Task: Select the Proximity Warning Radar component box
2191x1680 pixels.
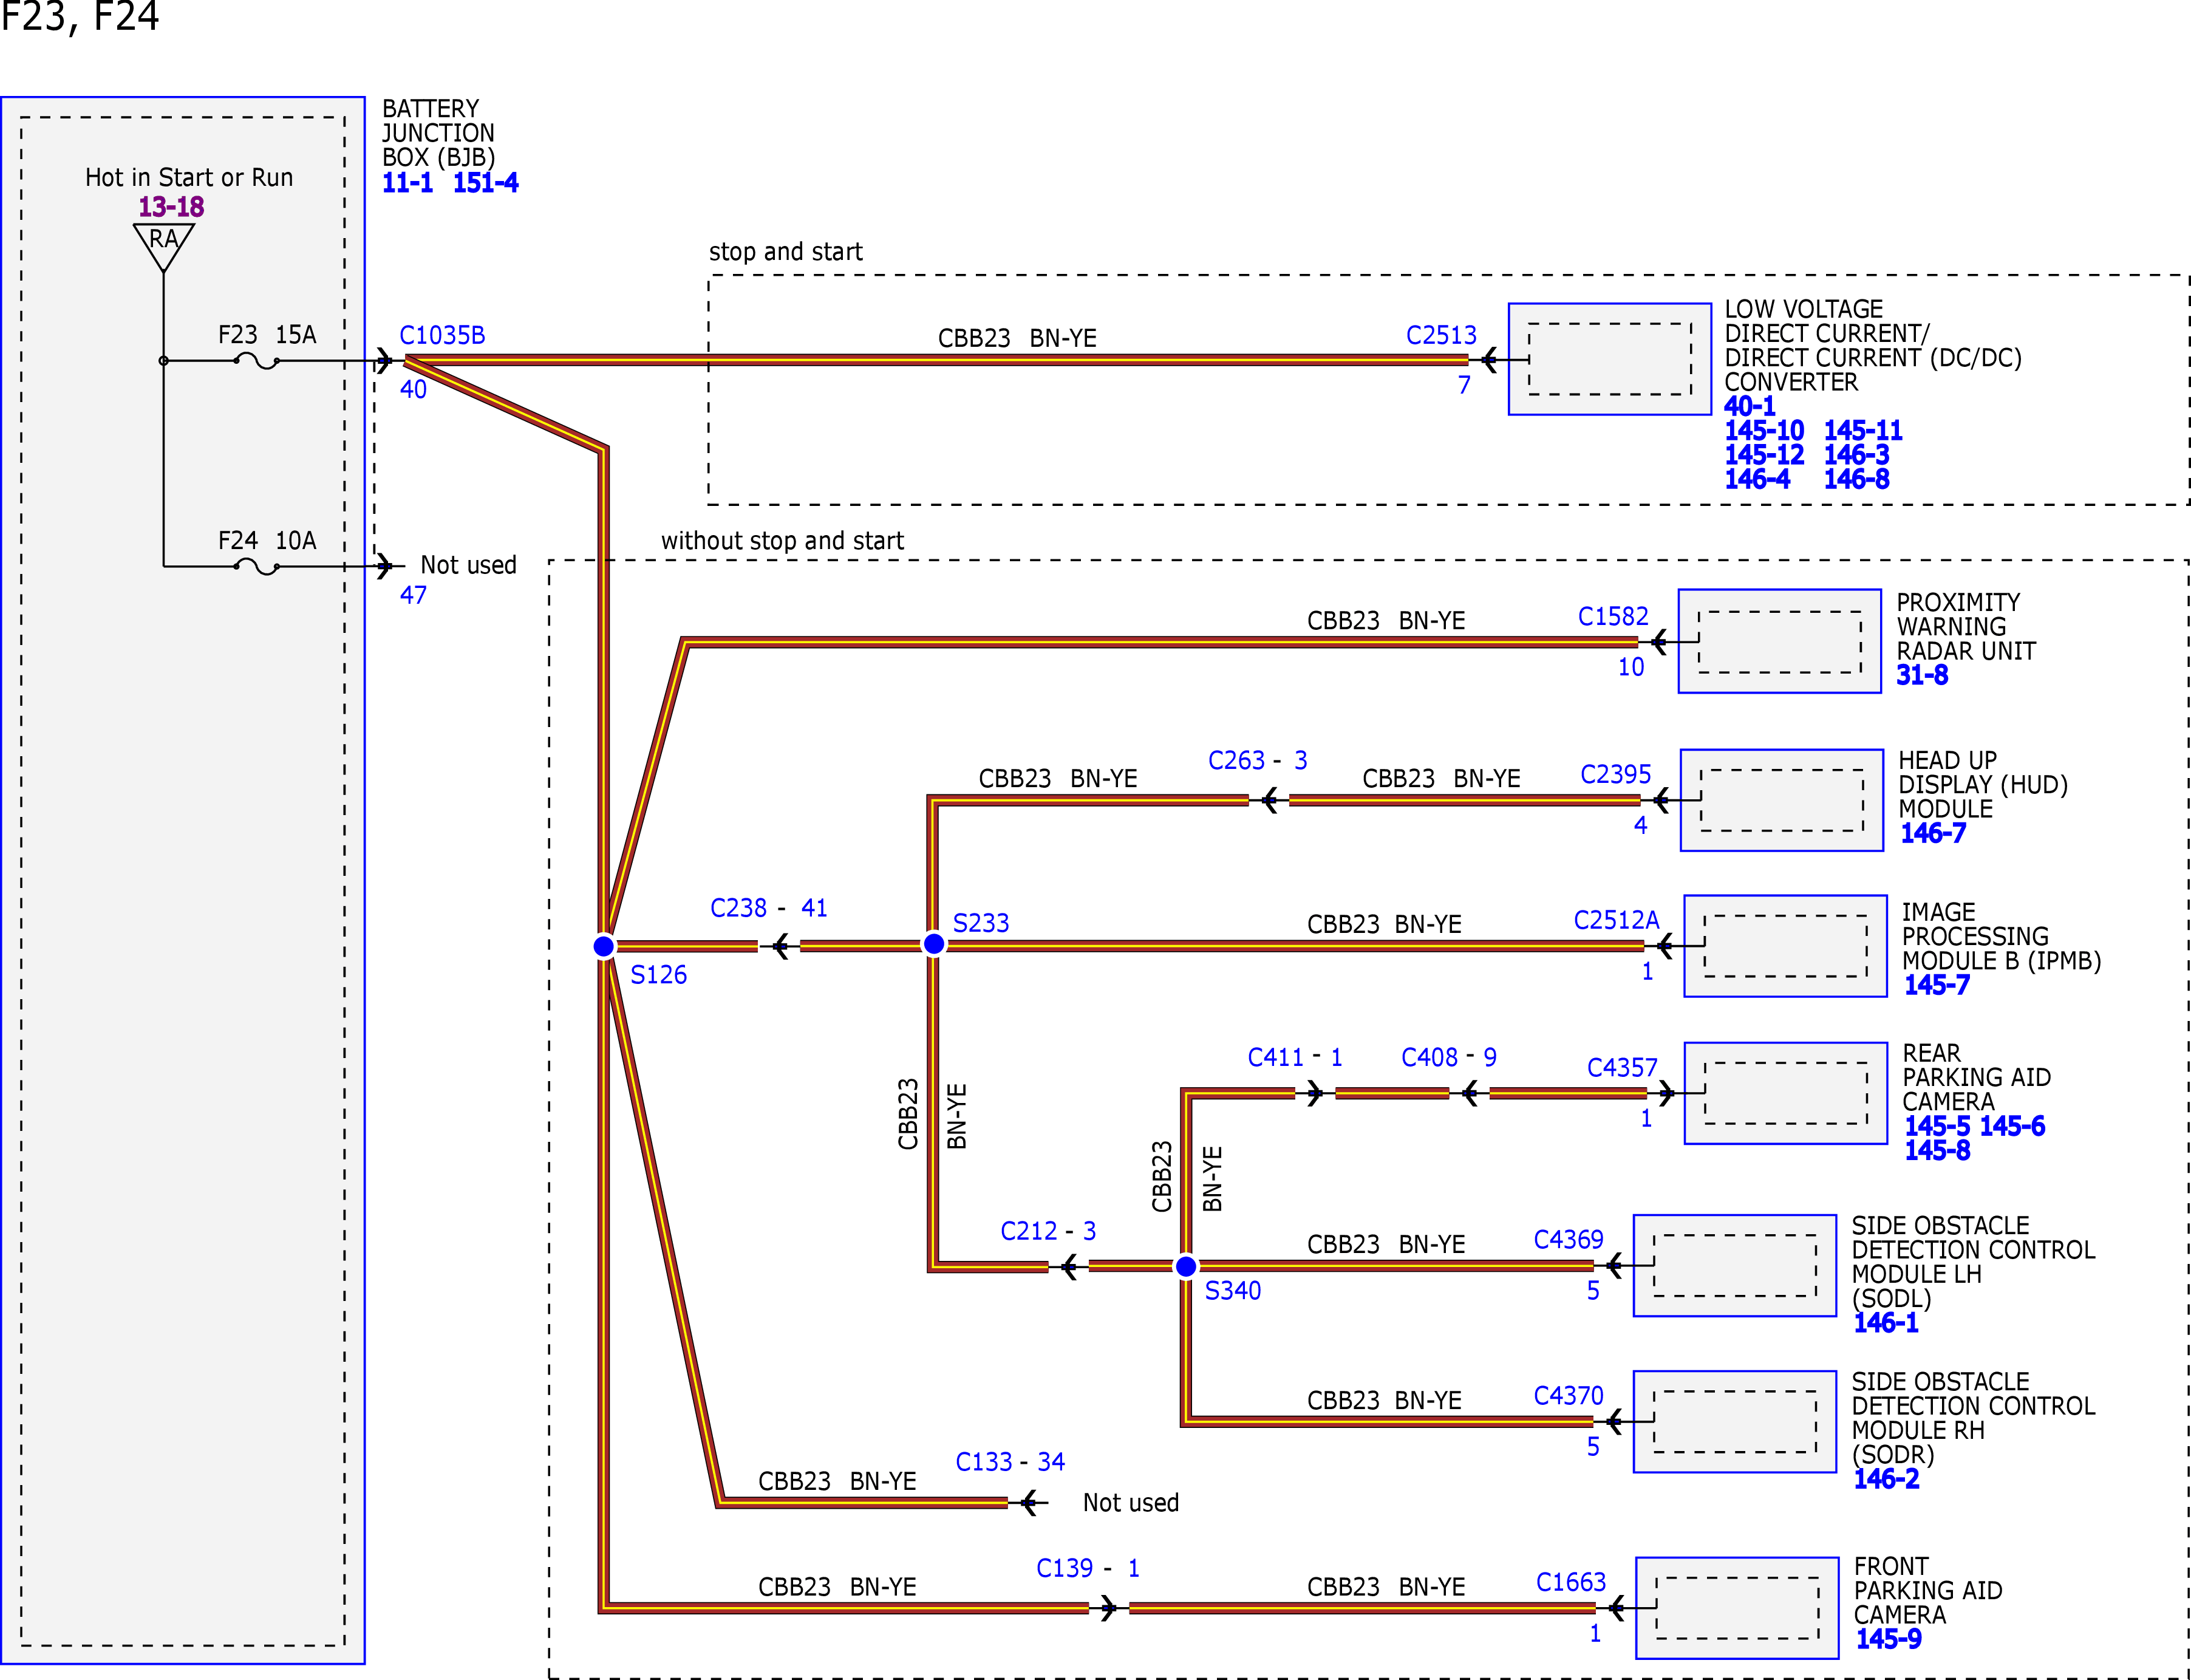Action: coord(1780,641)
